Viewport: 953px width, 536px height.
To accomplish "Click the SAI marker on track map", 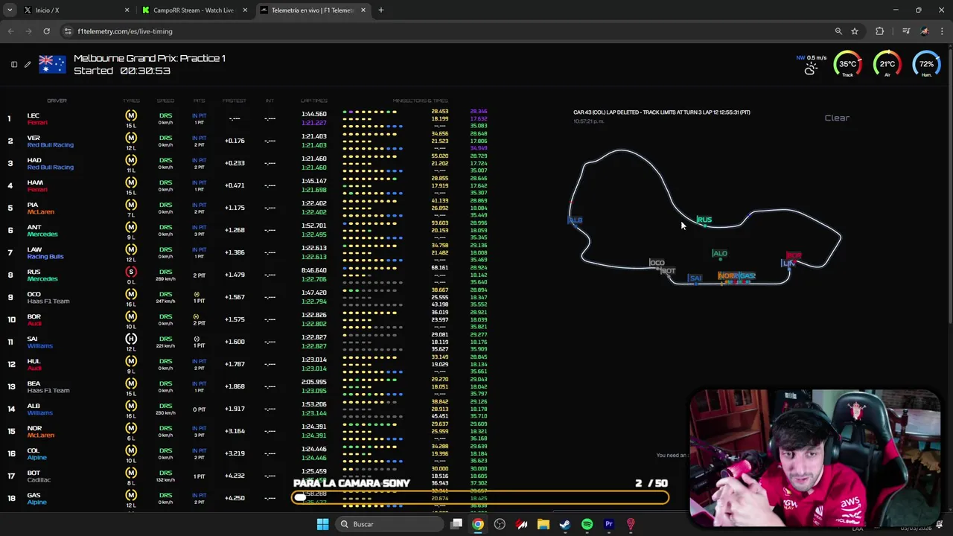I will [x=695, y=278].
